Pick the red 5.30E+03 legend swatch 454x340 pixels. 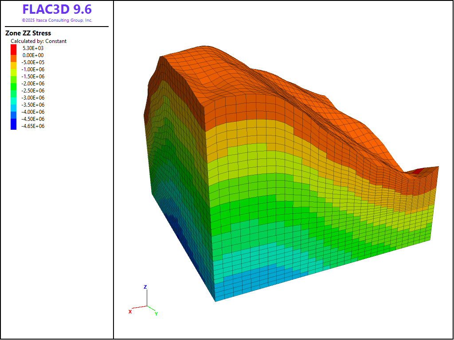tap(13, 48)
